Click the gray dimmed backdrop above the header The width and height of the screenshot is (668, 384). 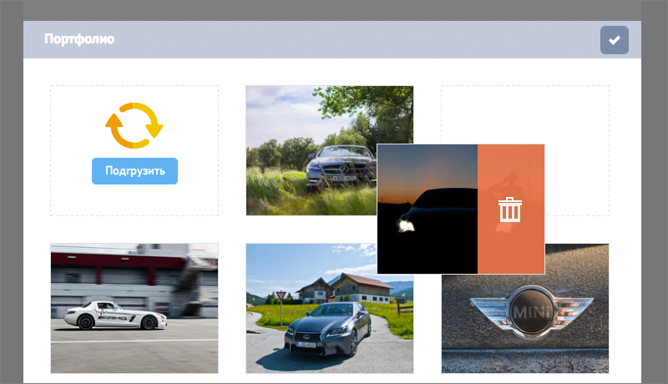click(332, 10)
